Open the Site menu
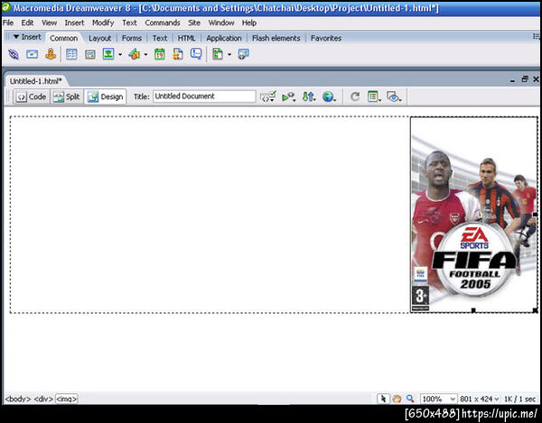Screen dimensions: 542x423 tap(194, 23)
